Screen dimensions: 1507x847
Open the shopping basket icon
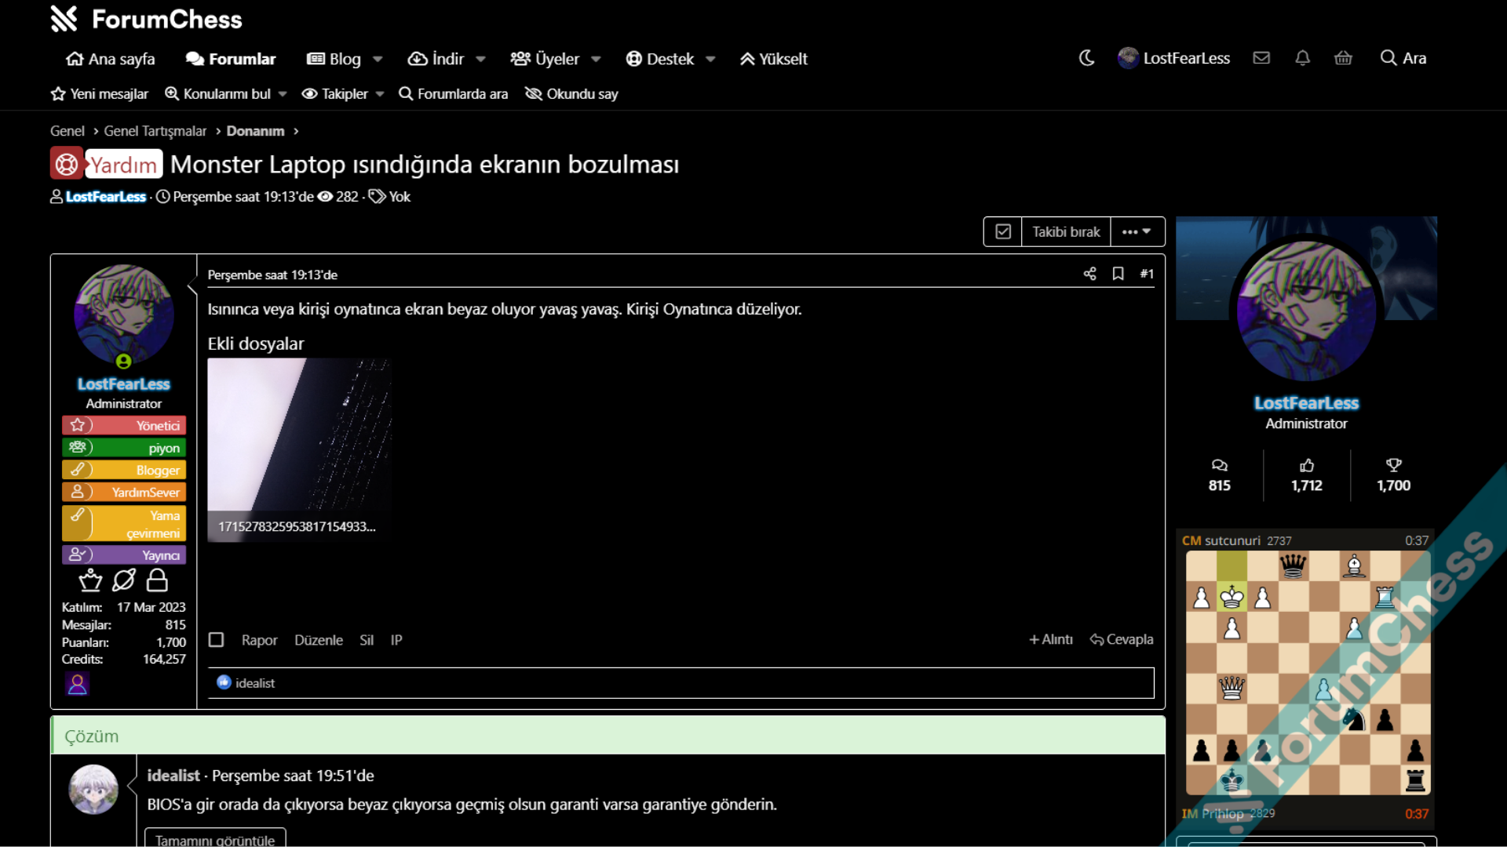click(1343, 58)
